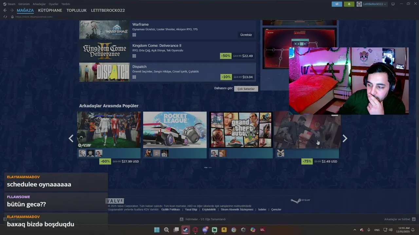The height and width of the screenshot is (235, 419).
Task: Open the LETITBEROCK022 profile tab
Action: click(108, 10)
